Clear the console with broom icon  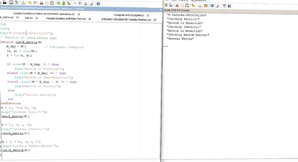point(193,6)
